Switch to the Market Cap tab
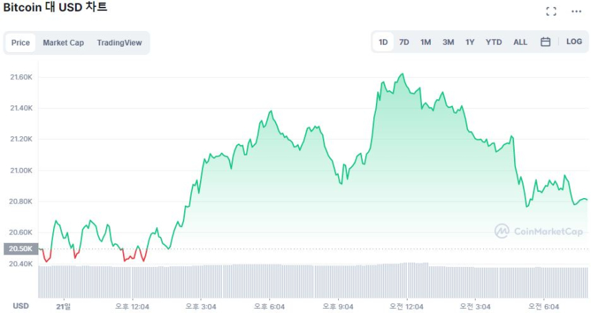 pyautogui.click(x=63, y=43)
